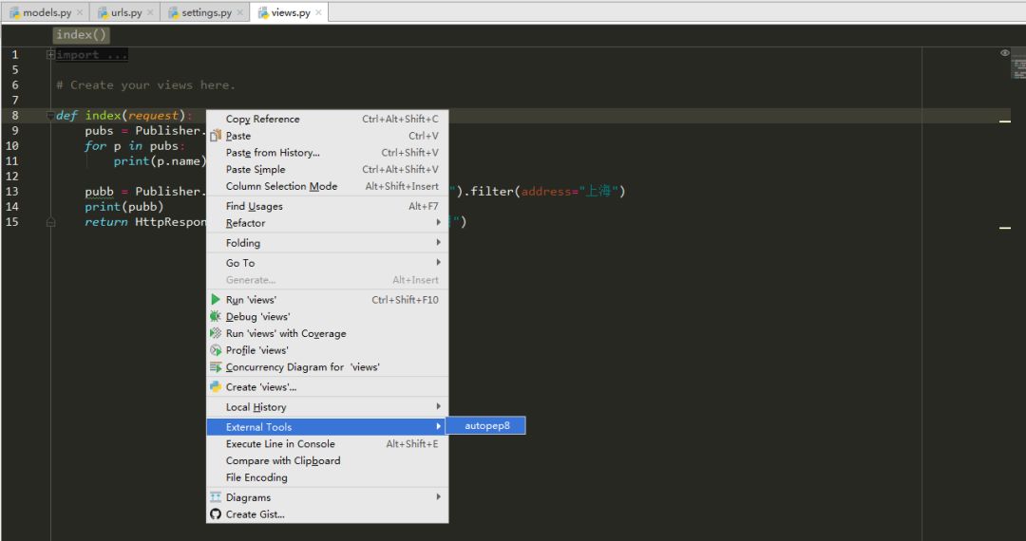Choose Paste from History

coord(327,153)
